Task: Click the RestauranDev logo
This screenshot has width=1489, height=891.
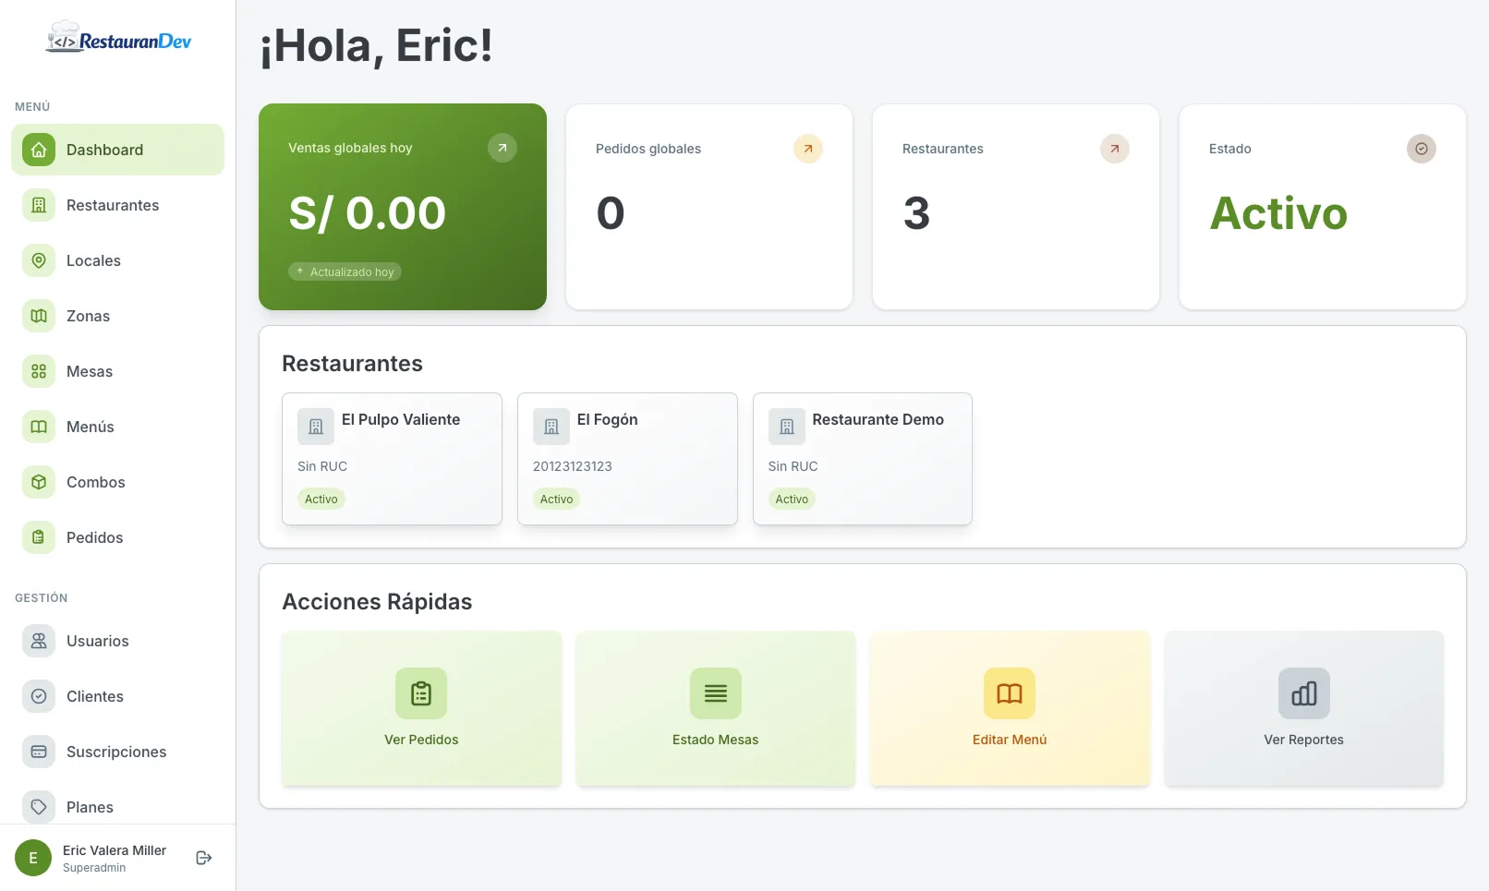Action: [119, 38]
